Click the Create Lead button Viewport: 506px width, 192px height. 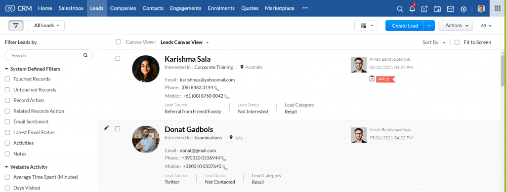(405, 26)
